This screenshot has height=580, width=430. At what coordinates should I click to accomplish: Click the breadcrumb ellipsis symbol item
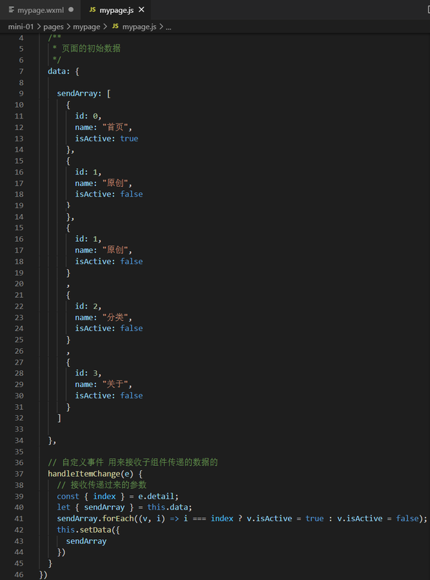point(168,26)
